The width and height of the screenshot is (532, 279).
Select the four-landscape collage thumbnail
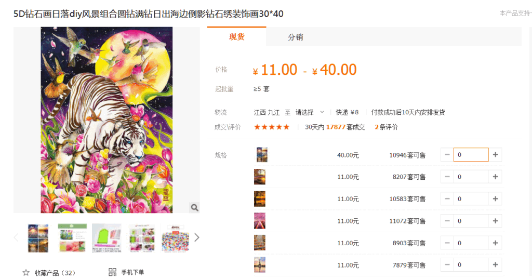point(38,238)
